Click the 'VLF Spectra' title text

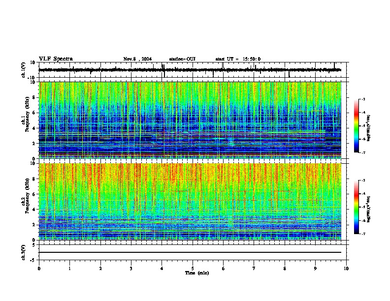(56, 59)
